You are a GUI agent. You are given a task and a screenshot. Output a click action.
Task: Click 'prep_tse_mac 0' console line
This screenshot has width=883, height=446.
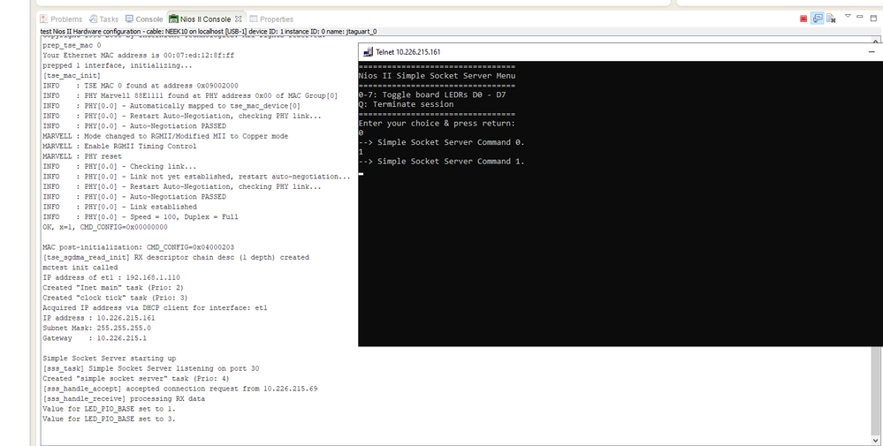point(72,46)
